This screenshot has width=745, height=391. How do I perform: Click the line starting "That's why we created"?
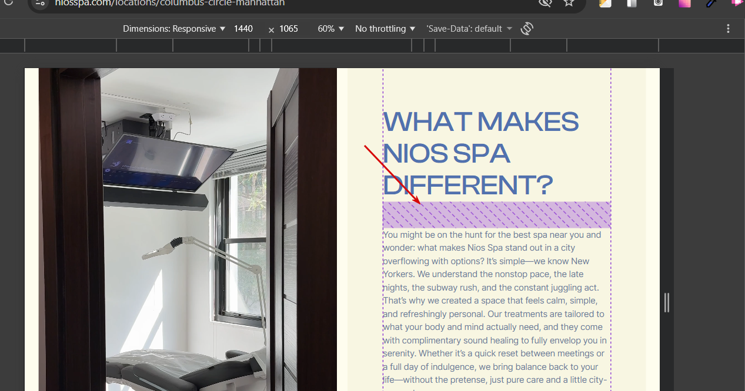tap(490, 301)
